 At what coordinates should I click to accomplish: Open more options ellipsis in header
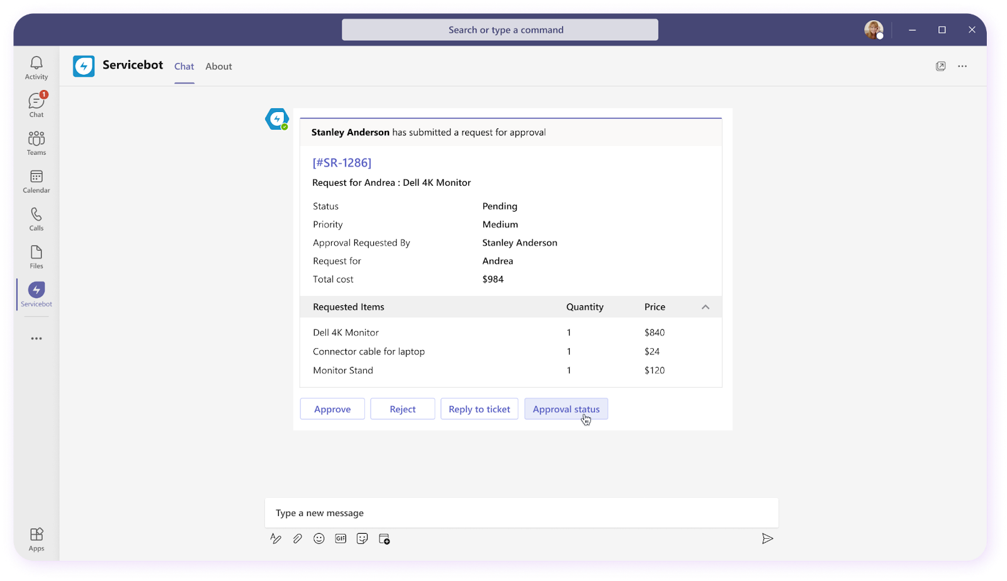[x=962, y=66]
